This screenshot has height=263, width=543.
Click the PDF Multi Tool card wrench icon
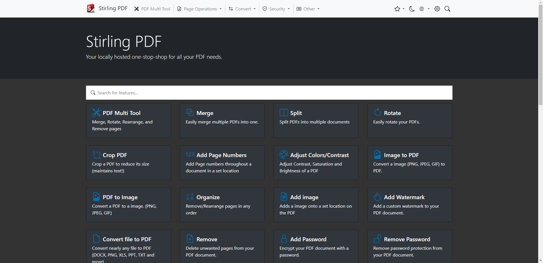point(96,112)
